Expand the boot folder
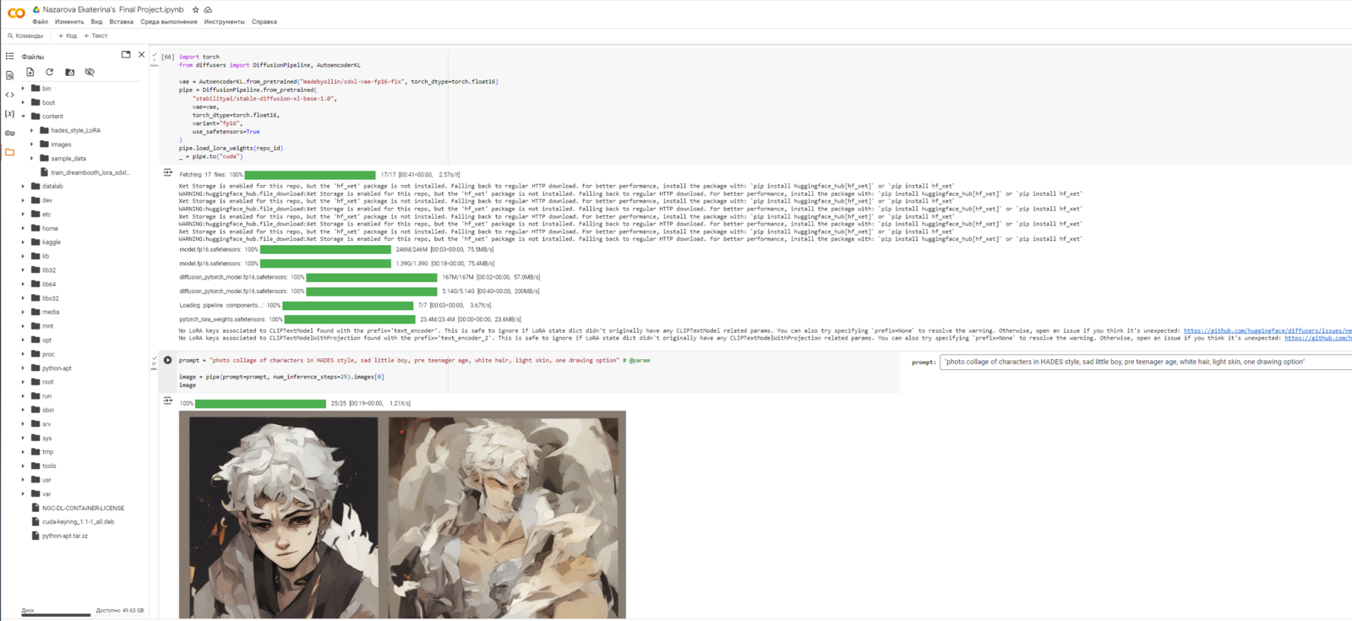 [23, 102]
